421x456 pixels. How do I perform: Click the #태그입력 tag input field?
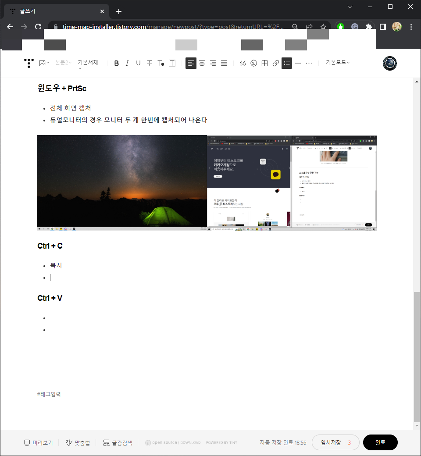(49, 394)
